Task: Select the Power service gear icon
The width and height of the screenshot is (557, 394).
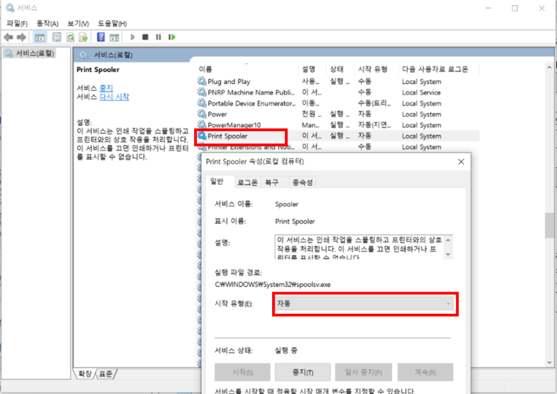Action: [202, 114]
